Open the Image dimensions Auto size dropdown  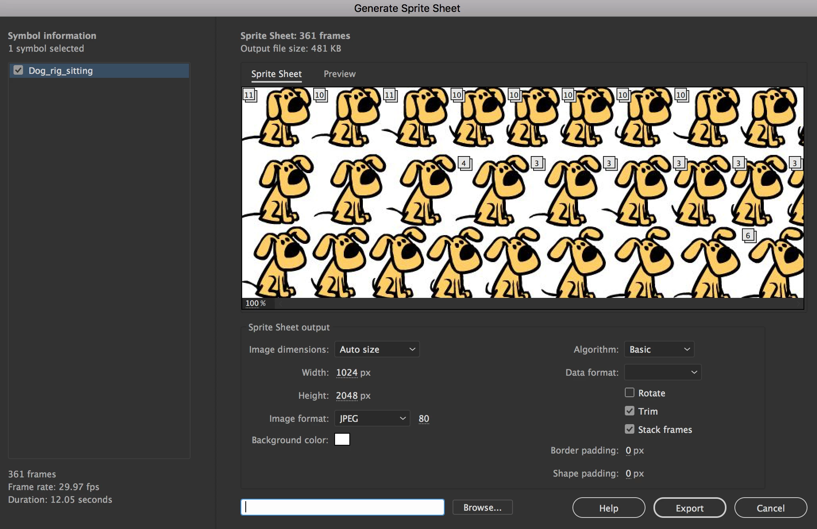click(377, 349)
